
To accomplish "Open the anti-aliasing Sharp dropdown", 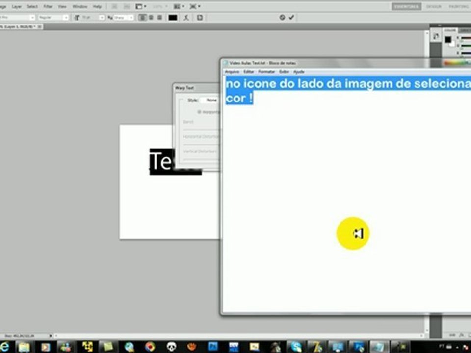I will (124, 18).
